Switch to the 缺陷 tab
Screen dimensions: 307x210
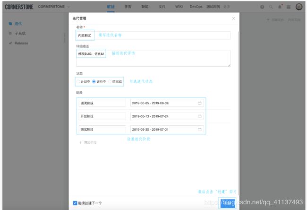145,7
